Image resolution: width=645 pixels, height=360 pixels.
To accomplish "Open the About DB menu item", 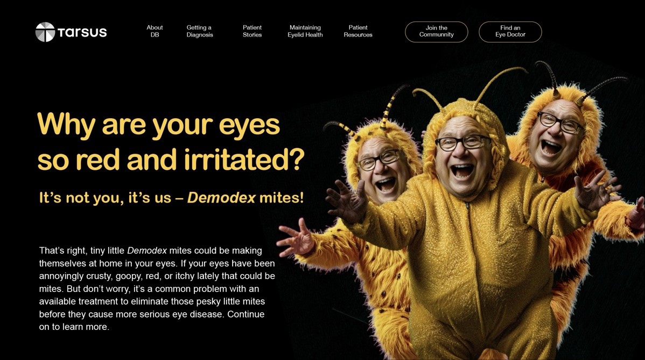I will click(155, 31).
